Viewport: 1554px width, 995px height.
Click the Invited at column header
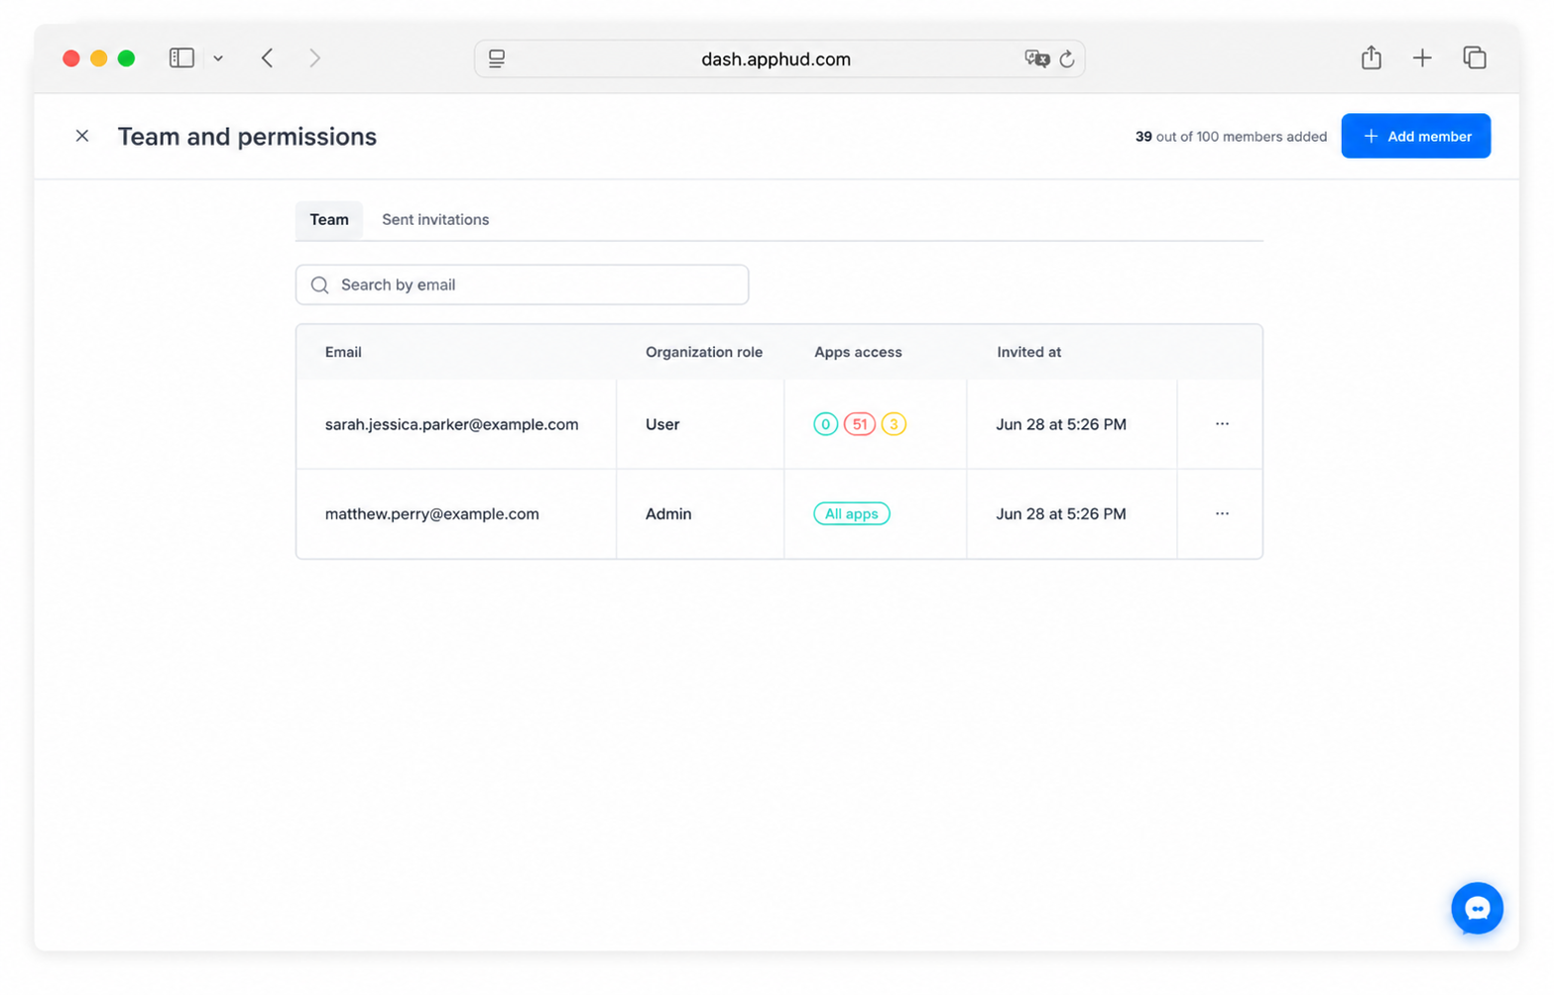point(1028,352)
